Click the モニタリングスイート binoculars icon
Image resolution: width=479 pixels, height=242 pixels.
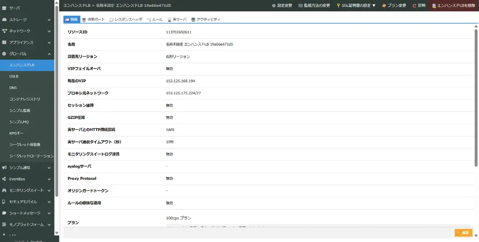[4, 190]
